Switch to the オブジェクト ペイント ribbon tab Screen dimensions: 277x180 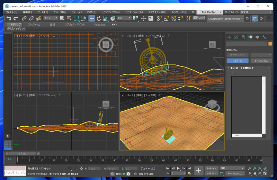tap(75, 25)
